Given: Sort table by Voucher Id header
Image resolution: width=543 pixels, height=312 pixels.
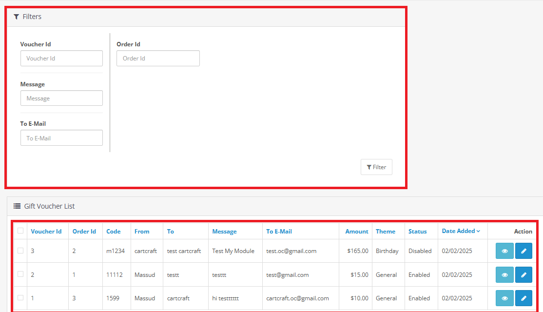Looking at the screenshot, I should pos(46,232).
